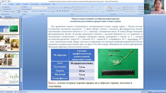Open the Вставка ribbon tab
Image resolution: width=166 pixels, height=93 pixels.
11,4
